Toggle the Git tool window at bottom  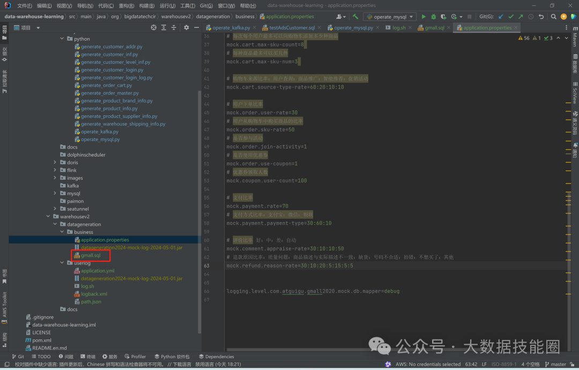17,357
